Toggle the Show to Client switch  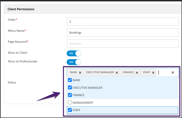pos(74,53)
